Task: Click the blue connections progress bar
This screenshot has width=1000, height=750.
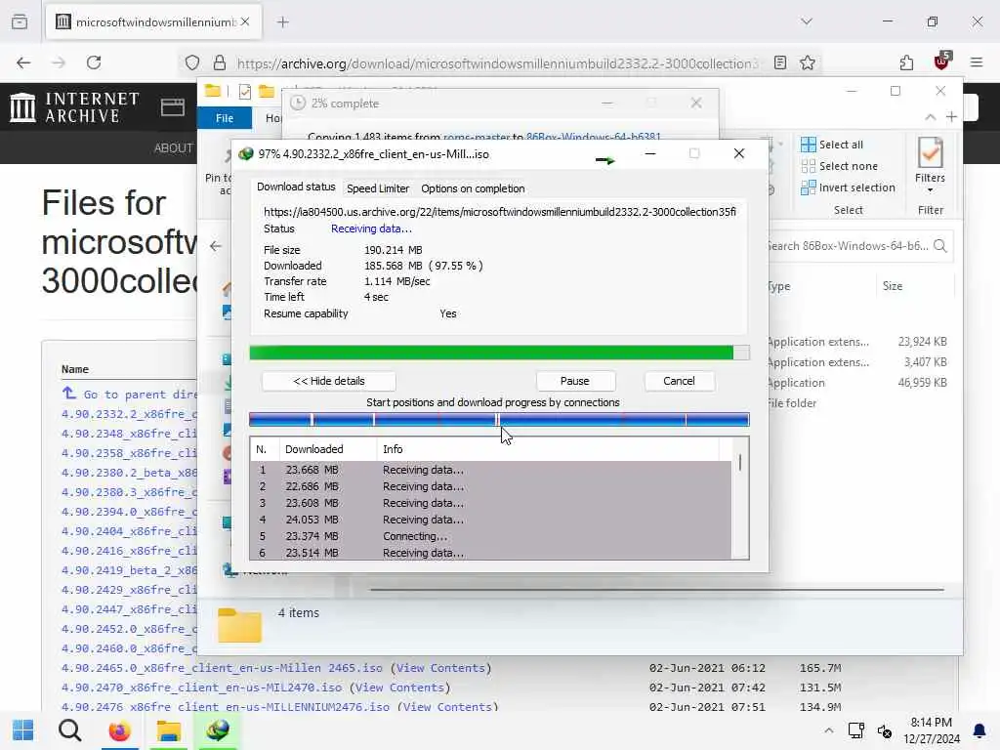Action: coord(499,420)
